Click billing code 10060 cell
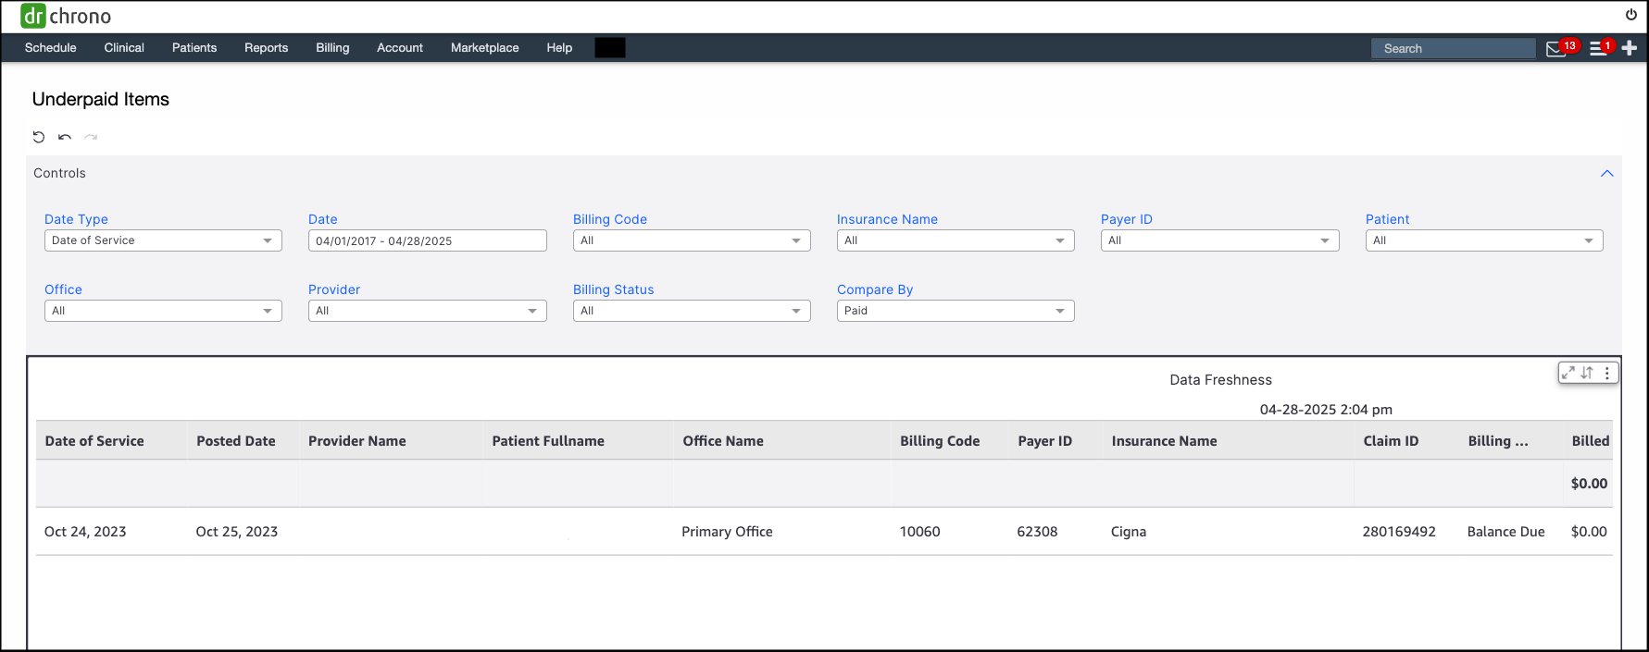The height and width of the screenshot is (652, 1649). coord(919,532)
